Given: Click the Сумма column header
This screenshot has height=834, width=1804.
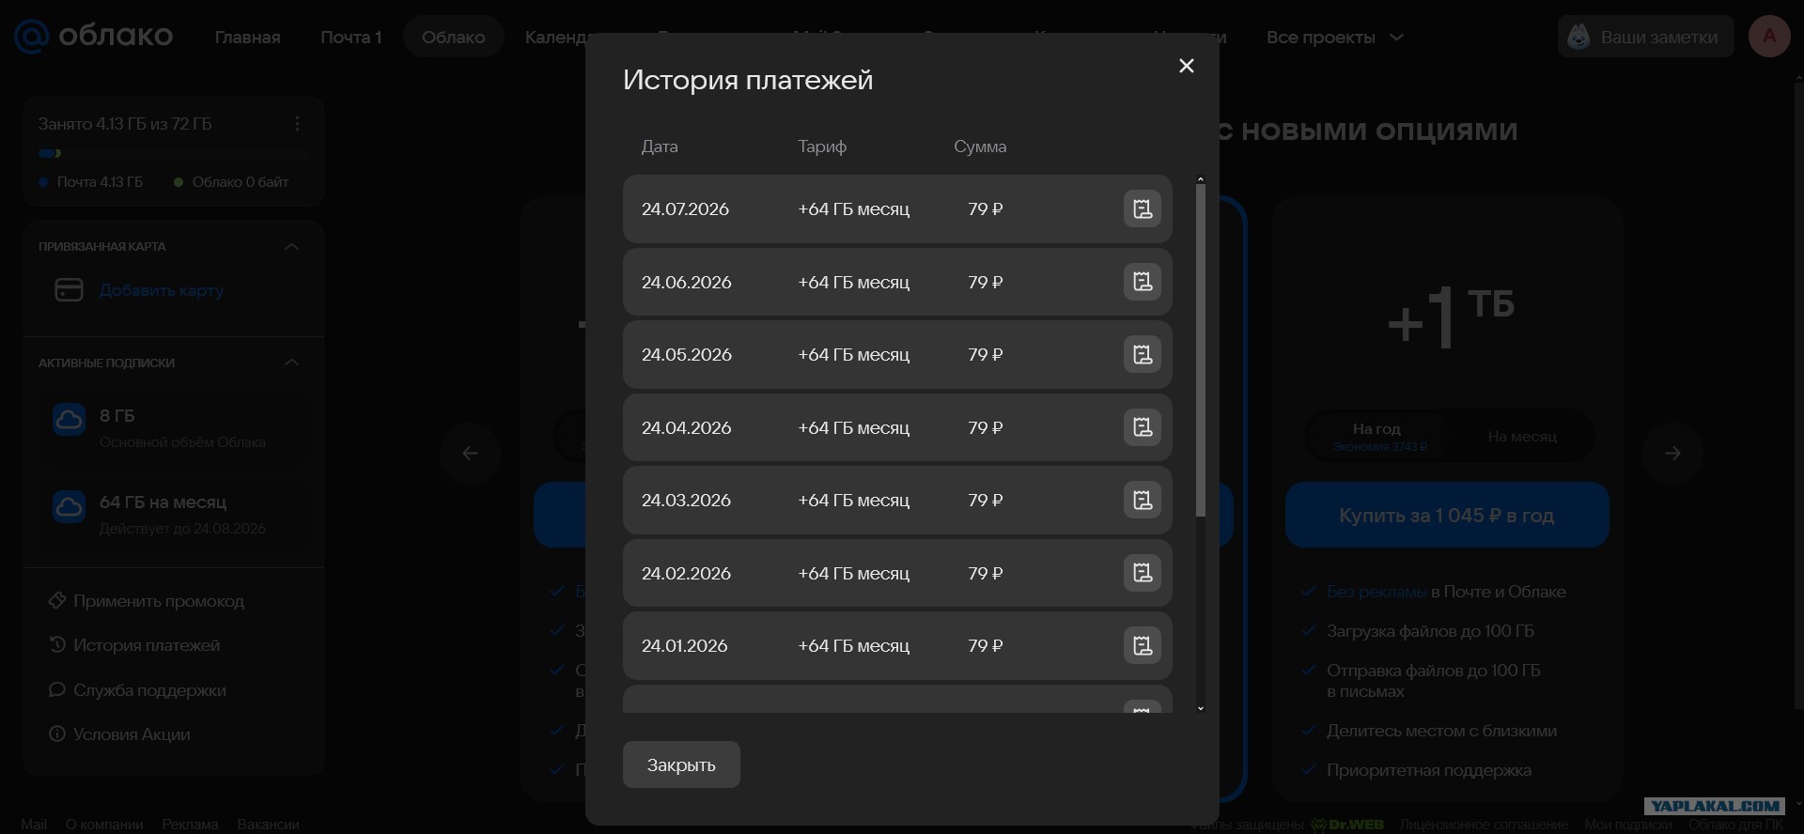Looking at the screenshot, I should 980,147.
